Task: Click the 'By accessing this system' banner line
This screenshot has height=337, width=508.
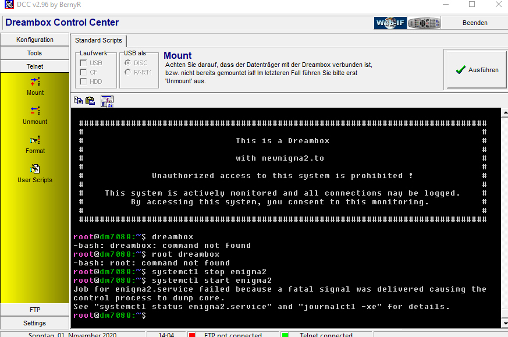Action: 280,202
